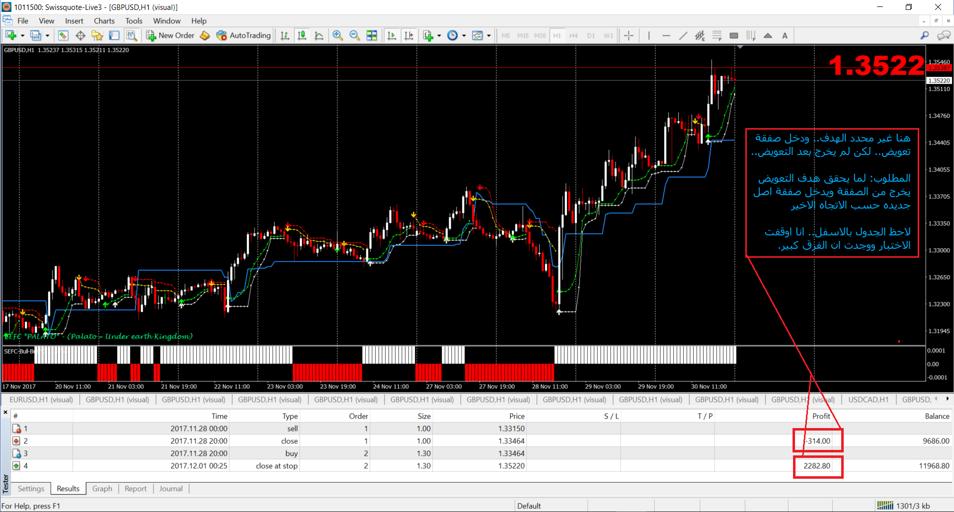Screen dimensions: 954x512
Task: Open the Charts menu
Action: [104, 21]
